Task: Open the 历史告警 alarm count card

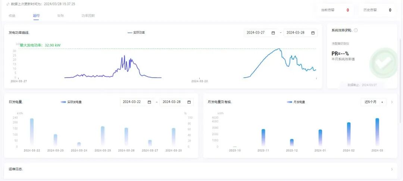Action: click(x=377, y=10)
